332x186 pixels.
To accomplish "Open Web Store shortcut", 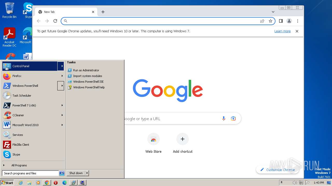I will click(154, 143).
